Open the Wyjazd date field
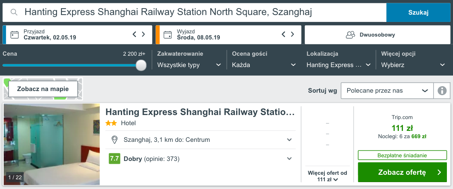This screenshot has width=453, height=189. tap(228, 35)
